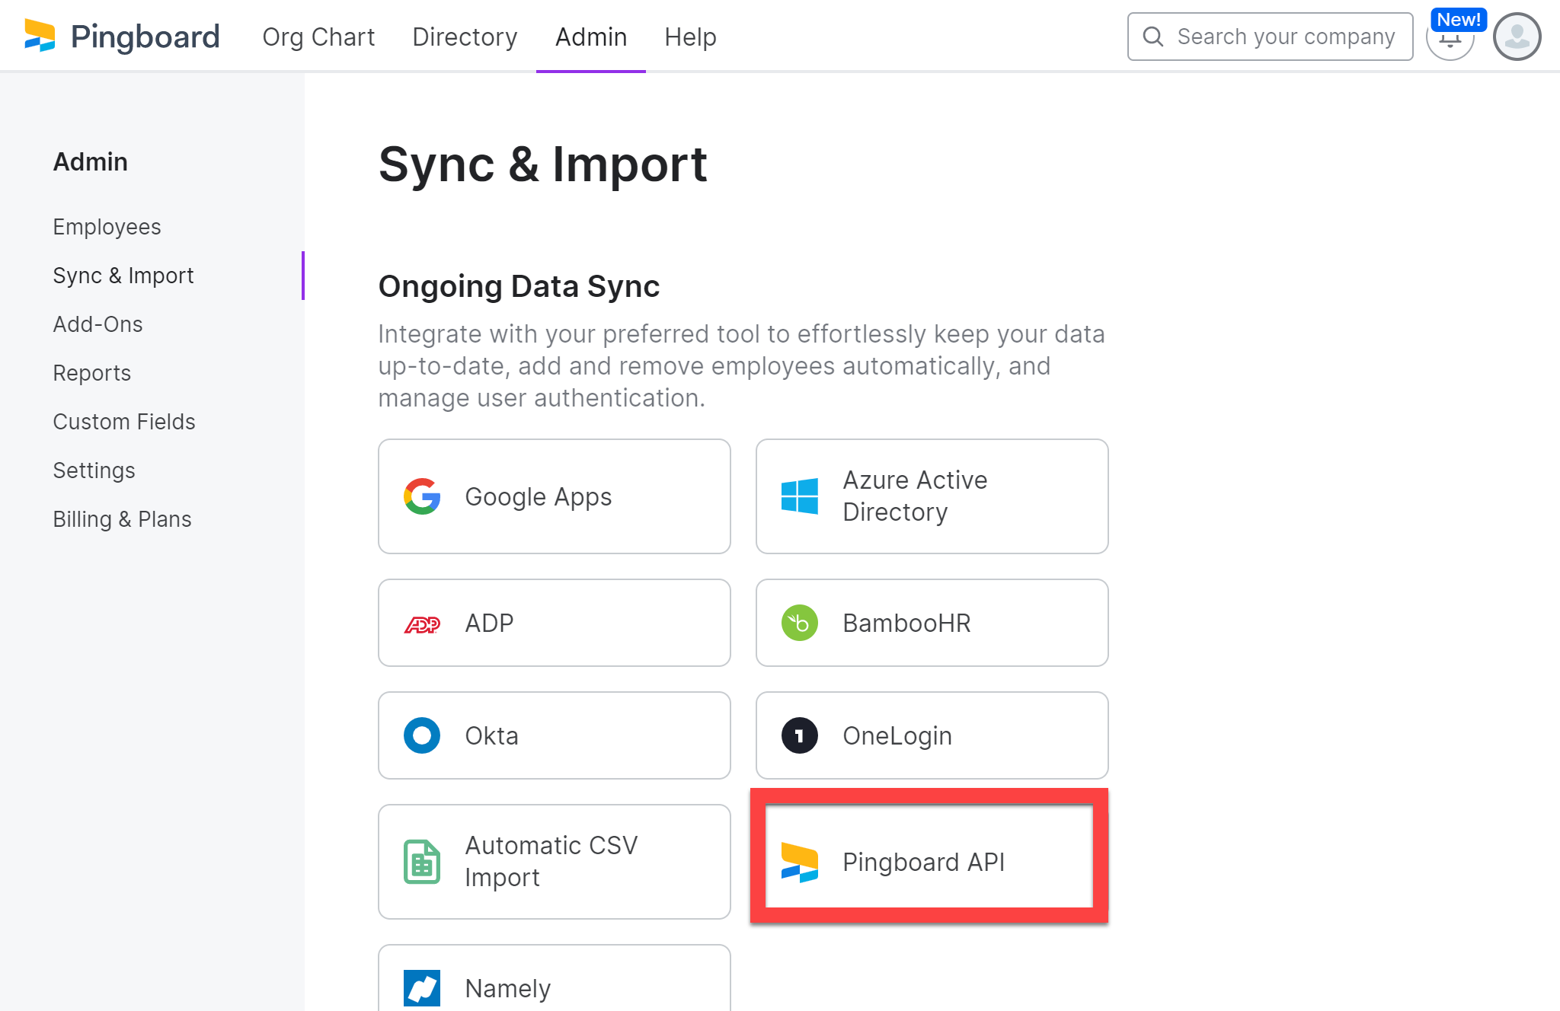1560x1011 pixels.
Task: Click the Admin sidebar heading
Action: click(x=90, y=161)
